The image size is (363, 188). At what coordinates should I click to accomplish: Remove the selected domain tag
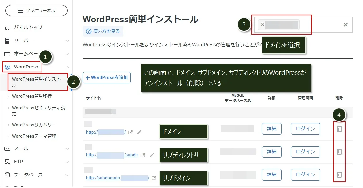262,25
